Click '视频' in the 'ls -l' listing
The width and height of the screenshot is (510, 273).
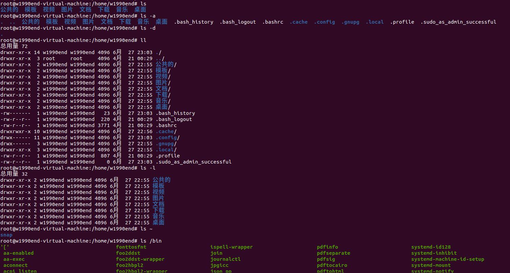click(x=158, y=192)
